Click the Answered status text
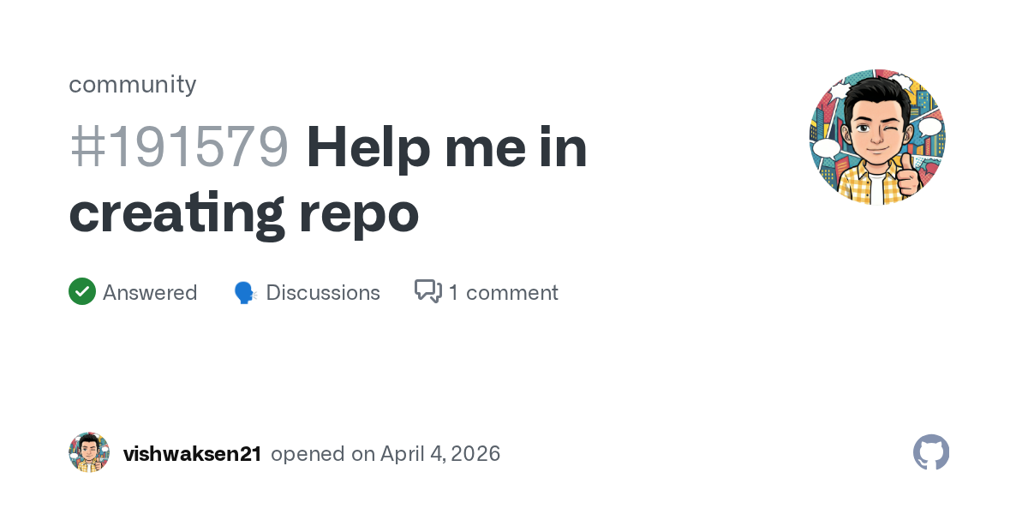This screenshot has height=514, width=1028. click(150, 293)
